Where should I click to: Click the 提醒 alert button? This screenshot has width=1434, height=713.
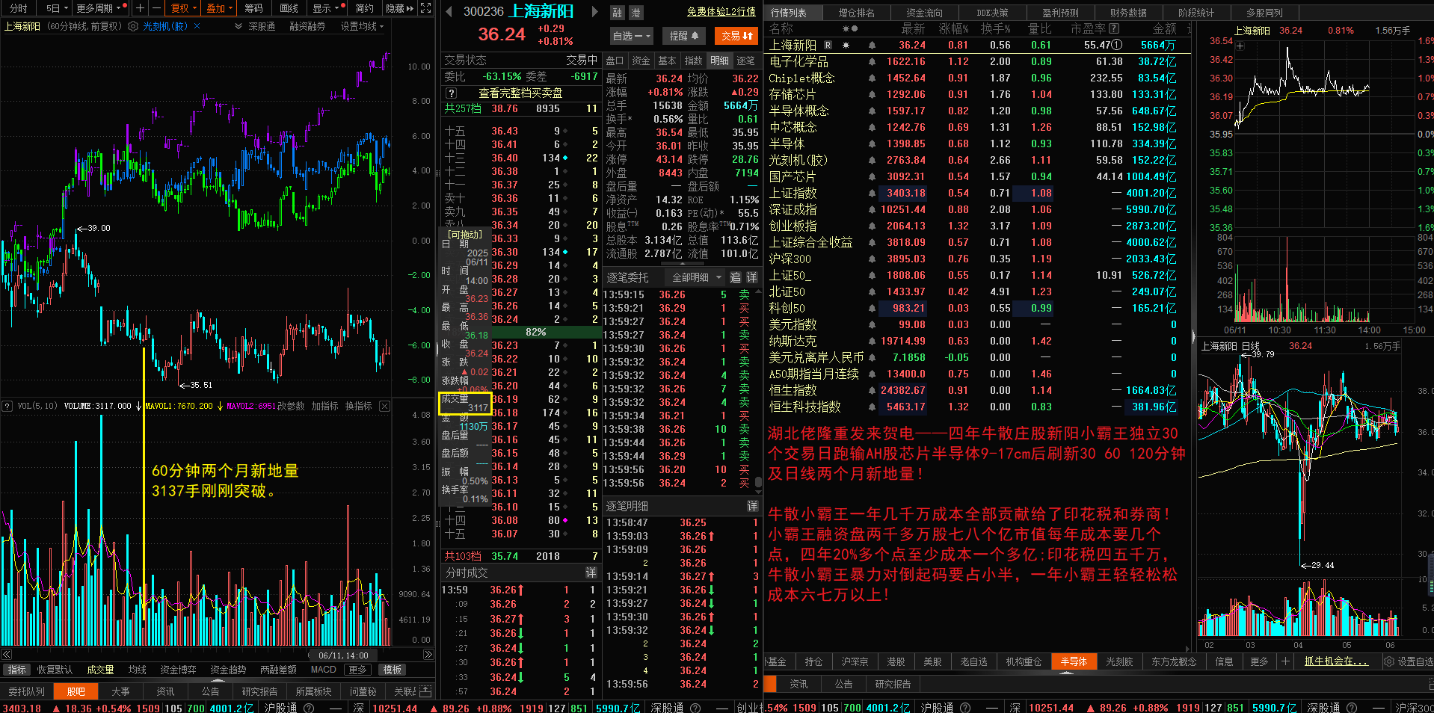point(683,35)
